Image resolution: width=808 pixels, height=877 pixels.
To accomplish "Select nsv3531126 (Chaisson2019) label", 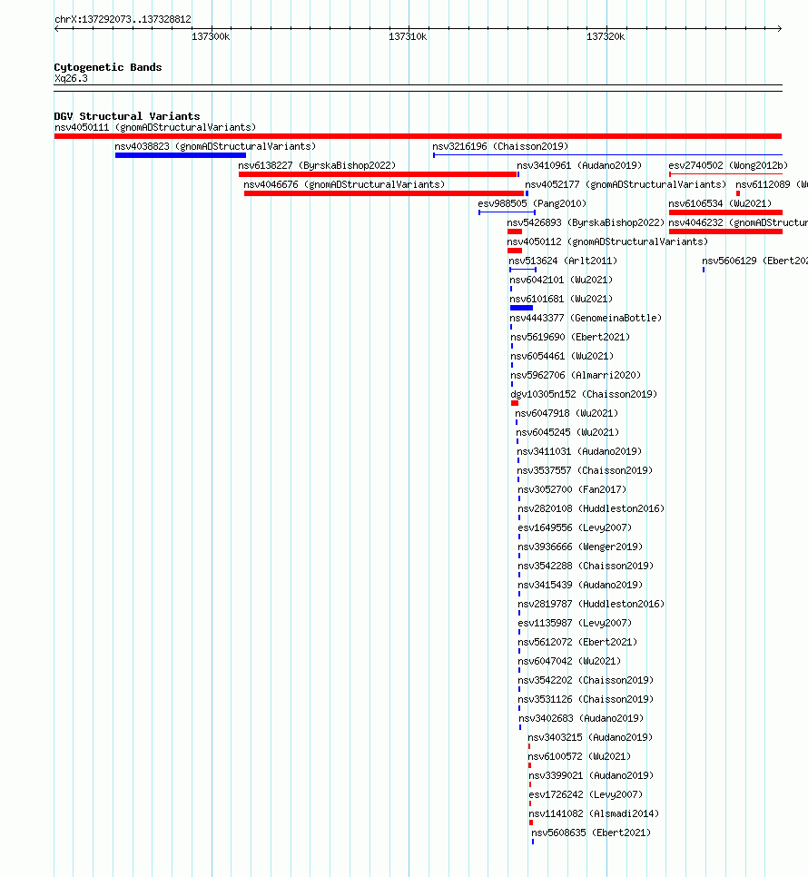I will [x=586, y=698].
